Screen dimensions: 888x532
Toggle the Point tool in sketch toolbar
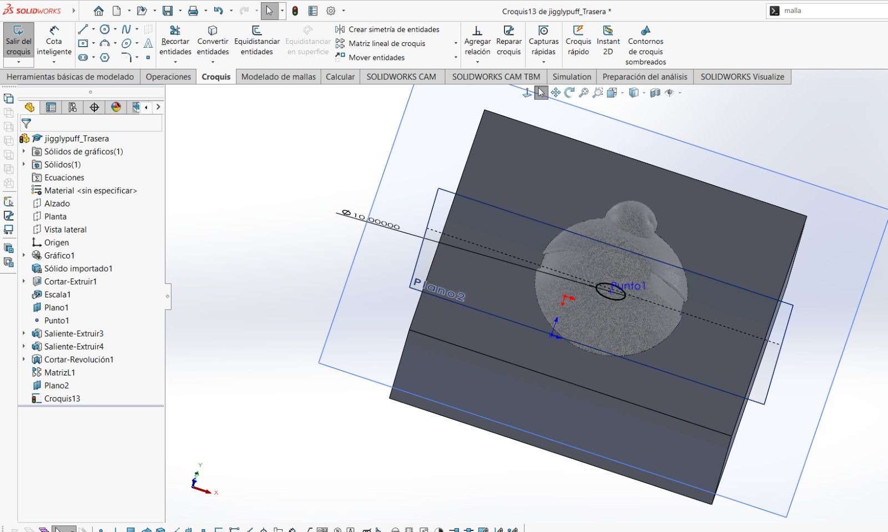pyautogui.click(x=148, y=57)
